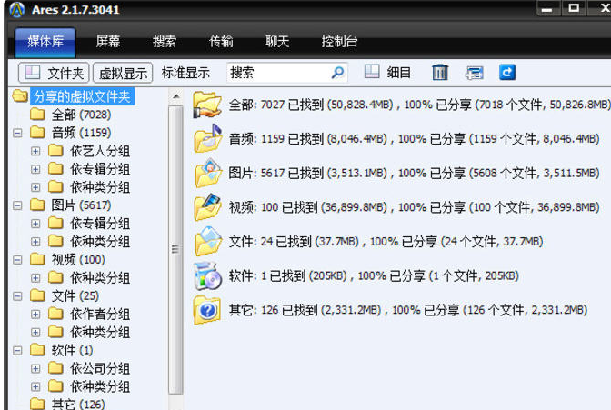This screenshot has height=410, width=611.
Task: Click the add-to-playlist toolbar icon
Action: click(x=475, y=73)
